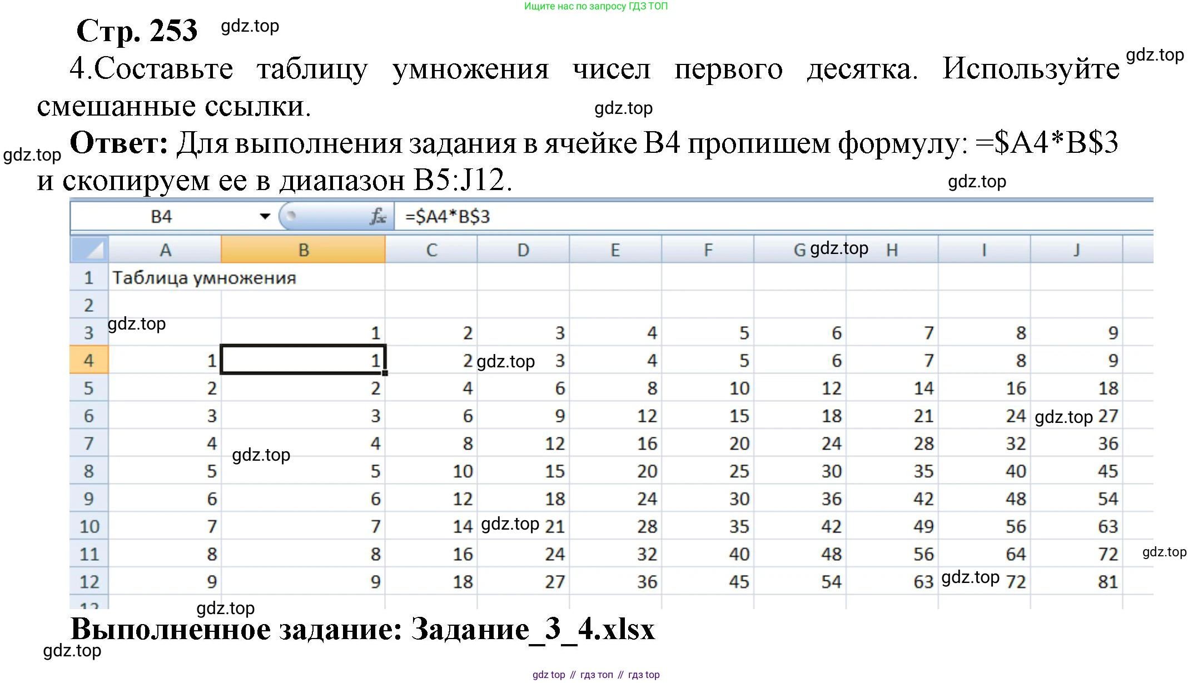The height and width of the screenshot is (683, 1193).
Task: Click 'Задание_3_4.xlsx' file name text
Action: [x=533, y=630]
